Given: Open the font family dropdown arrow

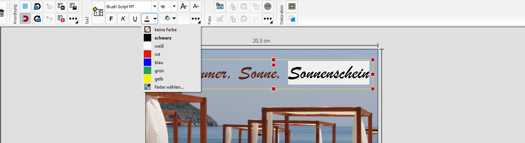Looking at the screenshot, I should (155, 6).
